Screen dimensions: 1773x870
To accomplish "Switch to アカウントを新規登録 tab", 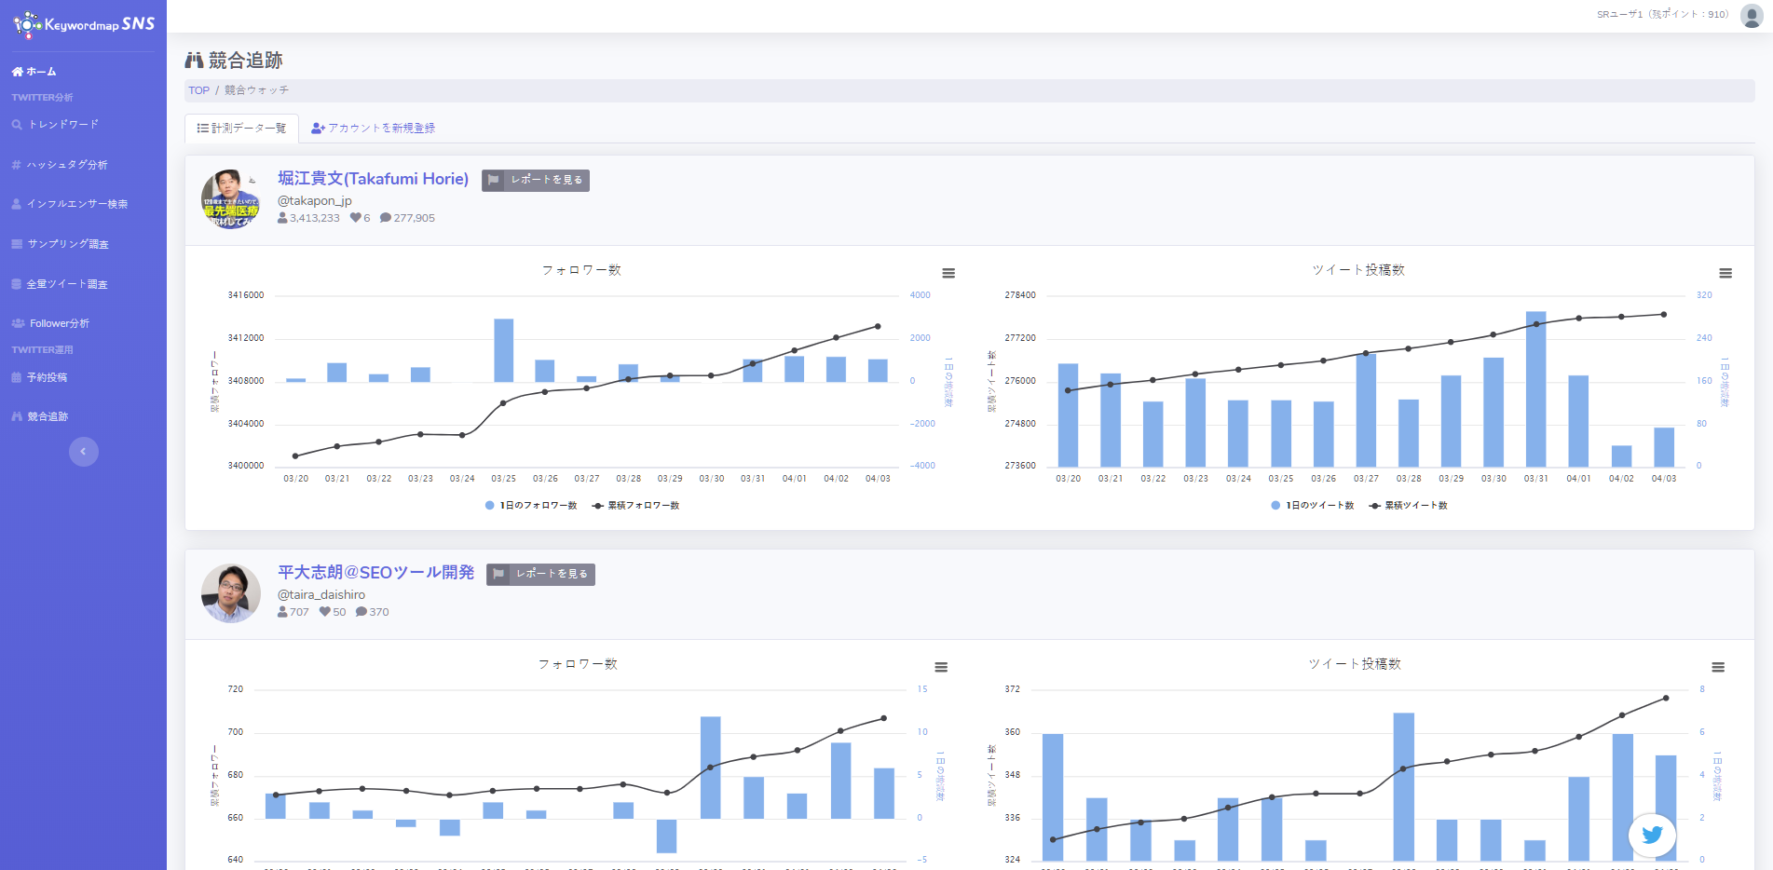I will 374,129.
